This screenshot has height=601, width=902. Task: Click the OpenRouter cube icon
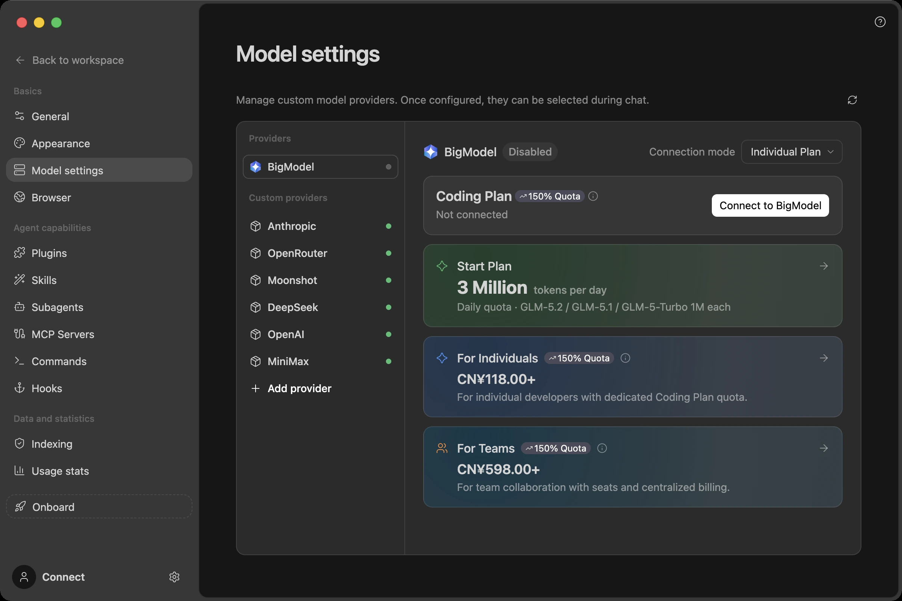tap(256, 253)
